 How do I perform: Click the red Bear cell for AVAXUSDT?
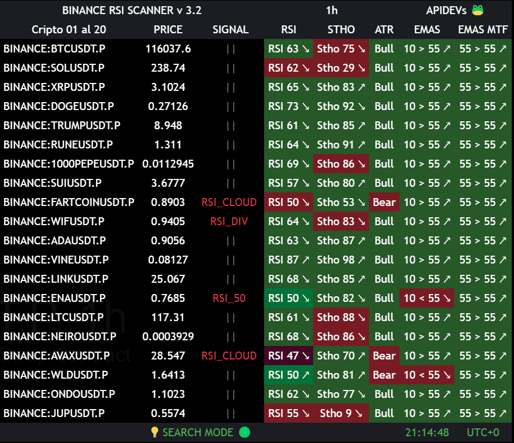click(x=384, y=356)
